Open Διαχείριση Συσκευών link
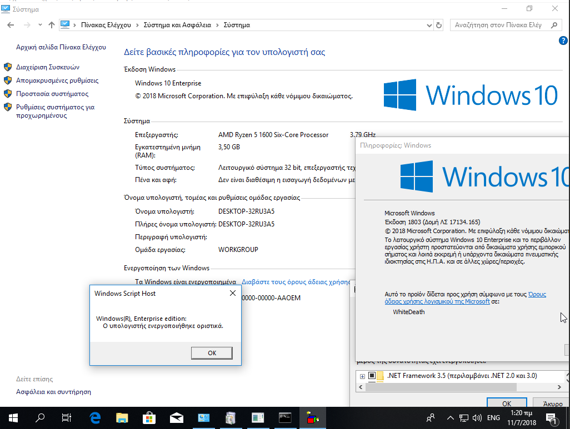 click(48, 67)
